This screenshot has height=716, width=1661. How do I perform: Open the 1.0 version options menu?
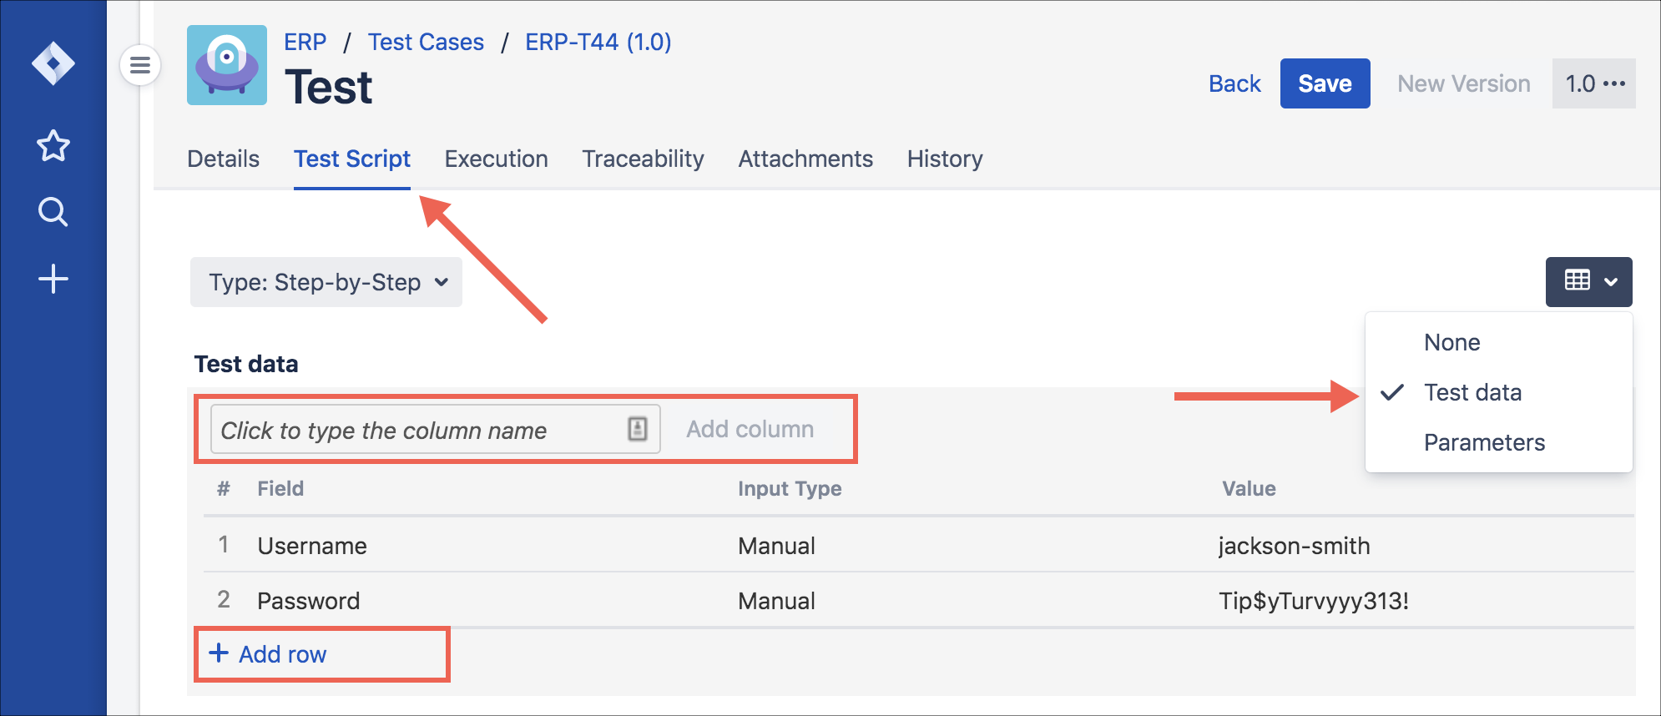click(1593, 83)
